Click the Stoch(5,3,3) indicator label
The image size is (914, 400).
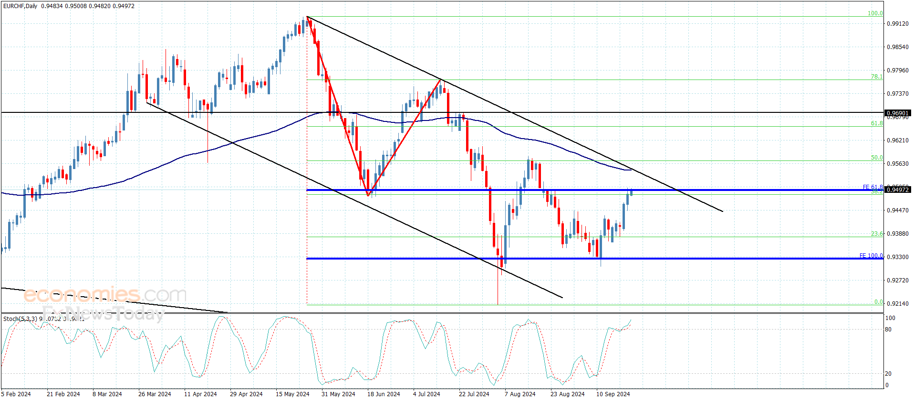20,319
